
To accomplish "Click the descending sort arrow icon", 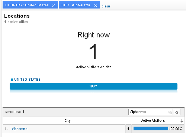I will (182, 121).
